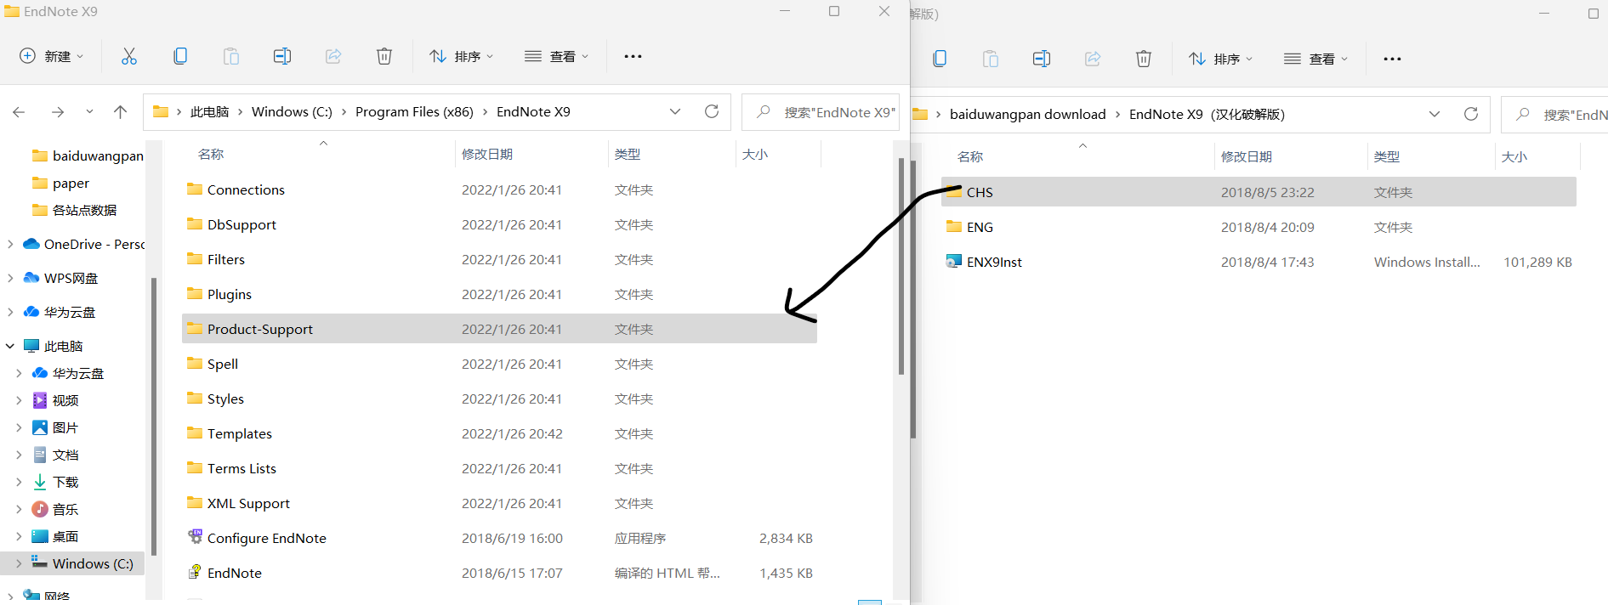The image size is (1608, 605).
Task: Click the navigation pane vertical scrollbar
Action: point(154,416)
